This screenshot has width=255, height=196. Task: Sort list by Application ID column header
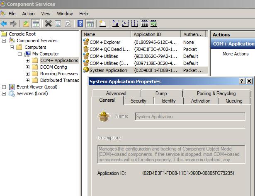pos(155,34)
